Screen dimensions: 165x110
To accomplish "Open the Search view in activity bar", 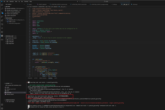I will pyautogui.click(x=2, y=9).
